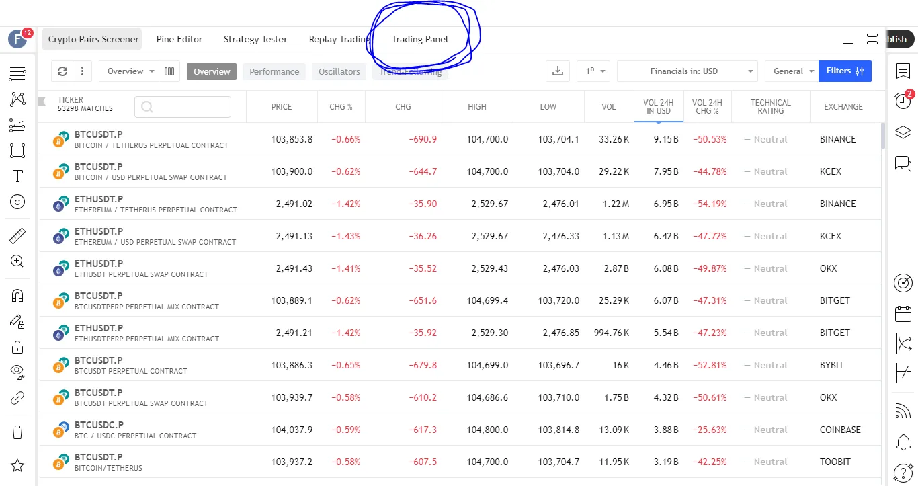Select the Fibonacci retracement tool
The width and height of the screenshot is (918, 486).
(17, 125)
